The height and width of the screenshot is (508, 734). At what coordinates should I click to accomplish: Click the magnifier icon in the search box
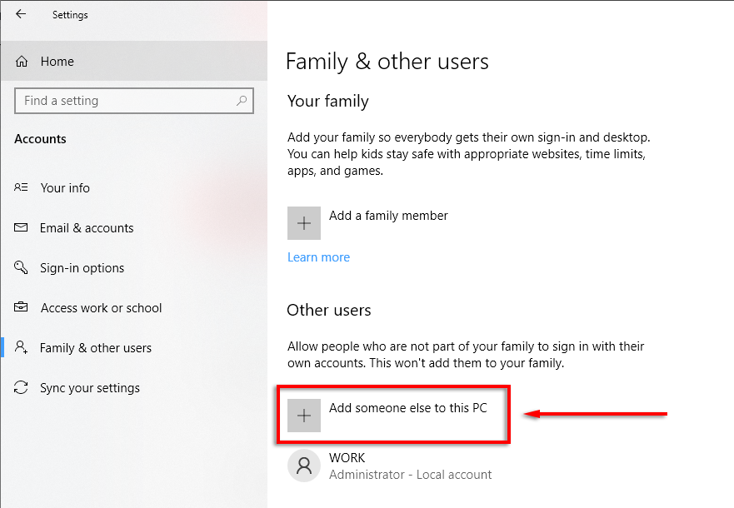(242, 101)
